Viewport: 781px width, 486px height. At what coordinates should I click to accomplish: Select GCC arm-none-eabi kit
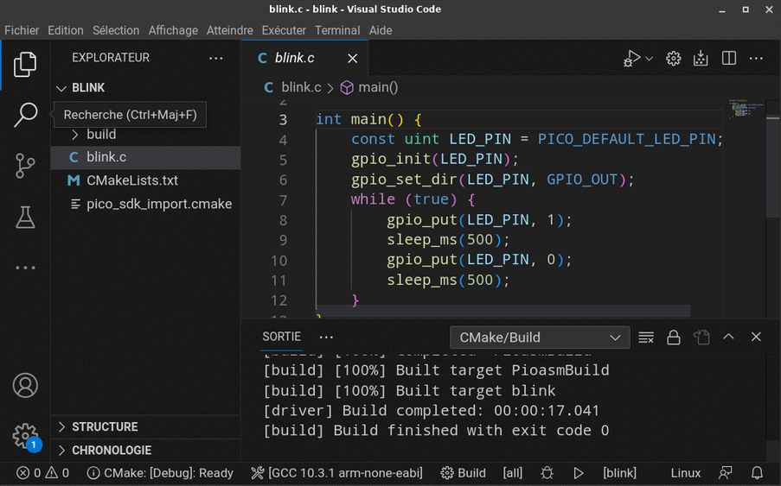336,473
